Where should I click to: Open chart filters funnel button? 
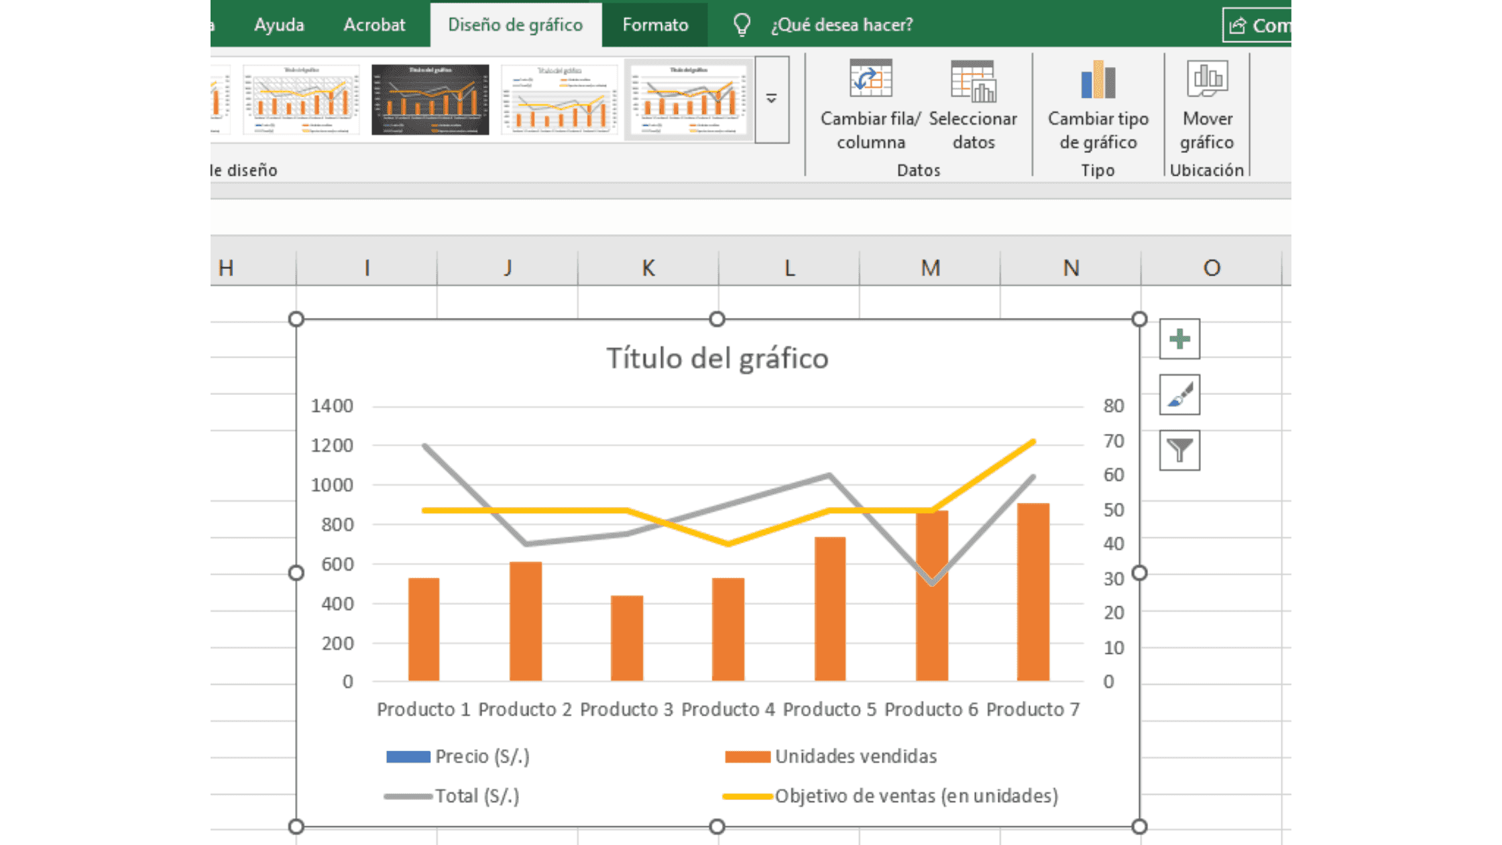point(1179,450)
